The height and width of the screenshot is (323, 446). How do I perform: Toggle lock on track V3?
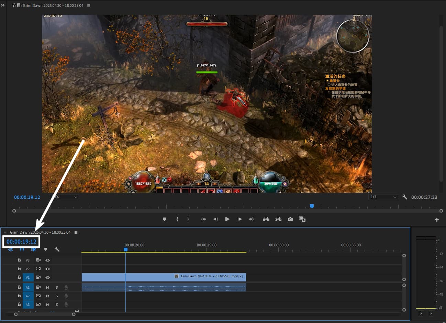19,260
